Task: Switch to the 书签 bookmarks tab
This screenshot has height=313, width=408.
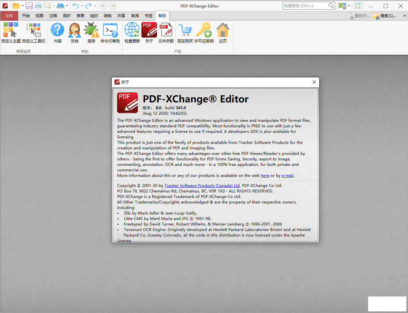Action: [x=149, y=16]
